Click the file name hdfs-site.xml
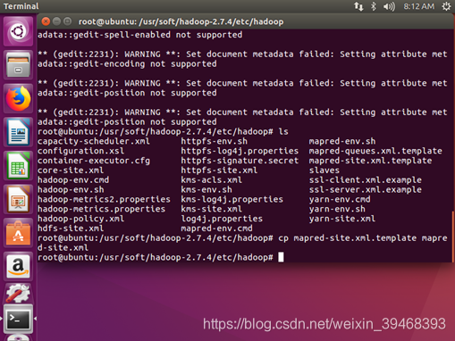This screenshot has height=341, width=455. (x=71, y=229)
